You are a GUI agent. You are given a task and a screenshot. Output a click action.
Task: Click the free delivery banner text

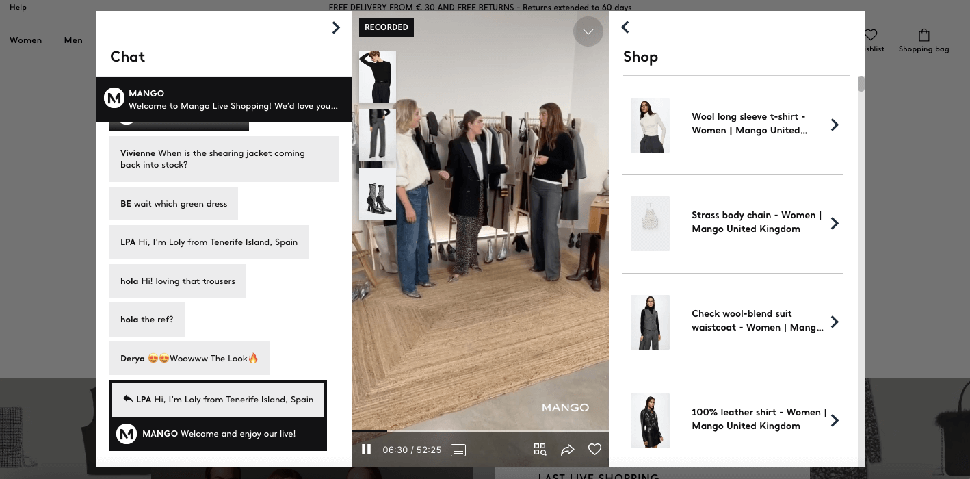pyautogui.click(x=480, y=8)
